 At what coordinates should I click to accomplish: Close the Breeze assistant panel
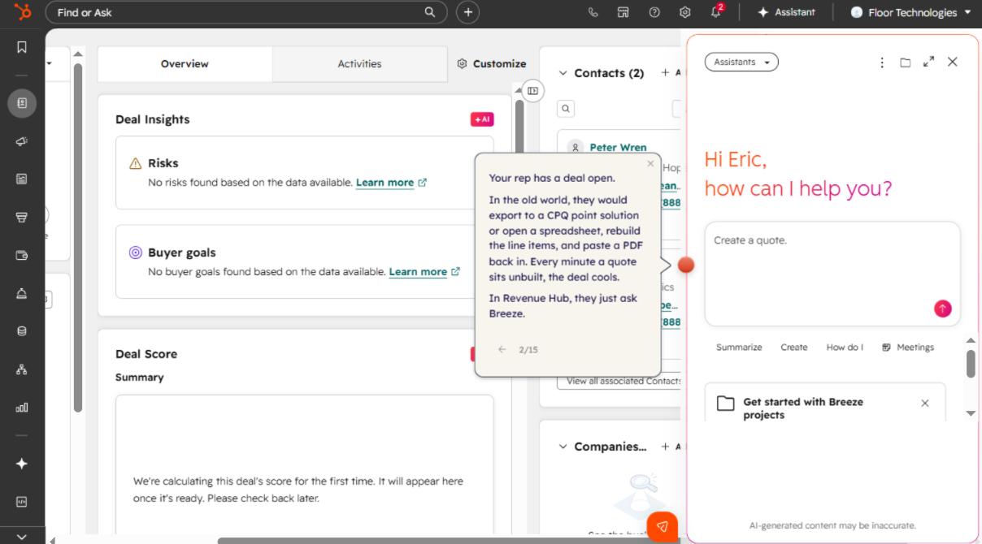pos(953,62)
